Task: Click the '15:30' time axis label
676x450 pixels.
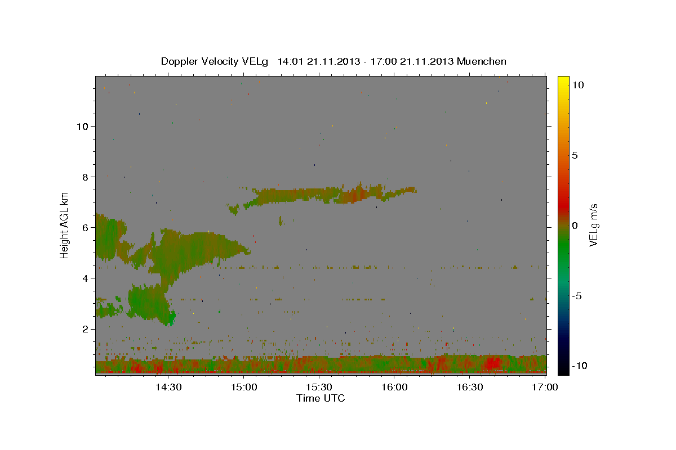Action: click(319, 387)
